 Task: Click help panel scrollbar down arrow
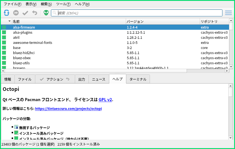pos(230,138)
